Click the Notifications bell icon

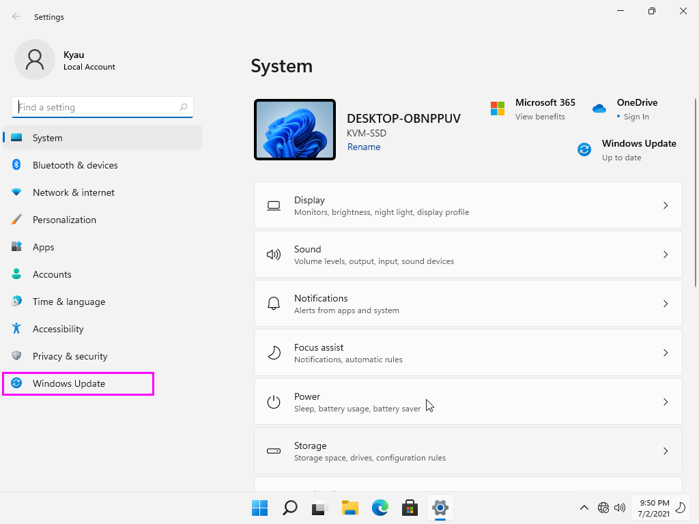274,304
